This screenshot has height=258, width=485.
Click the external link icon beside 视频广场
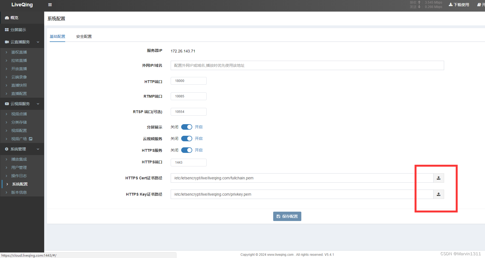pyautogui.click(x=31, y=139)
